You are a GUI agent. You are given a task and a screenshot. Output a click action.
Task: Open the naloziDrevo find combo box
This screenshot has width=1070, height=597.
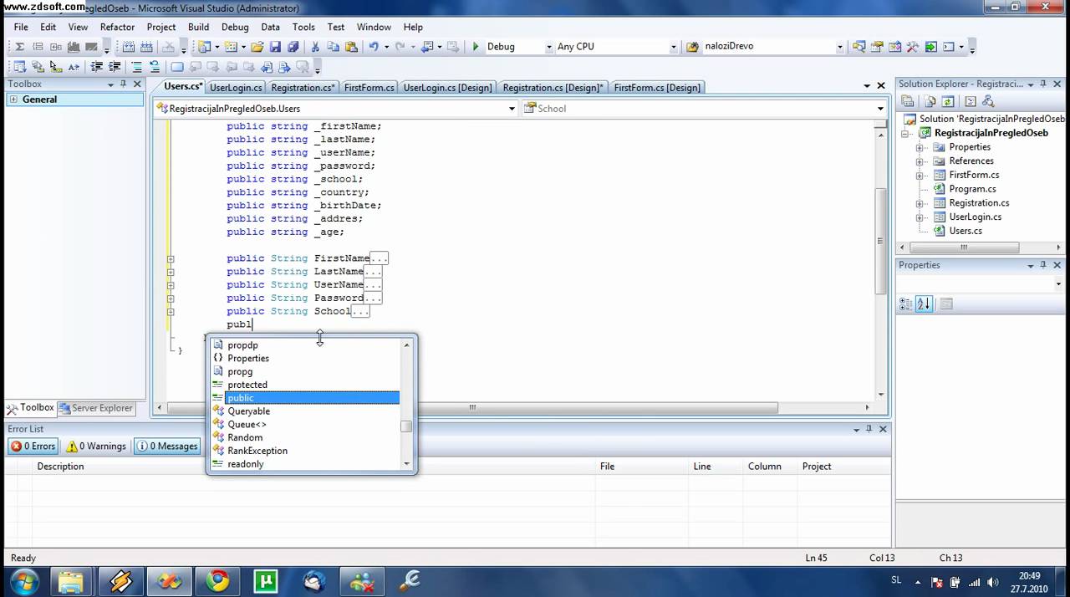[840, 47]
